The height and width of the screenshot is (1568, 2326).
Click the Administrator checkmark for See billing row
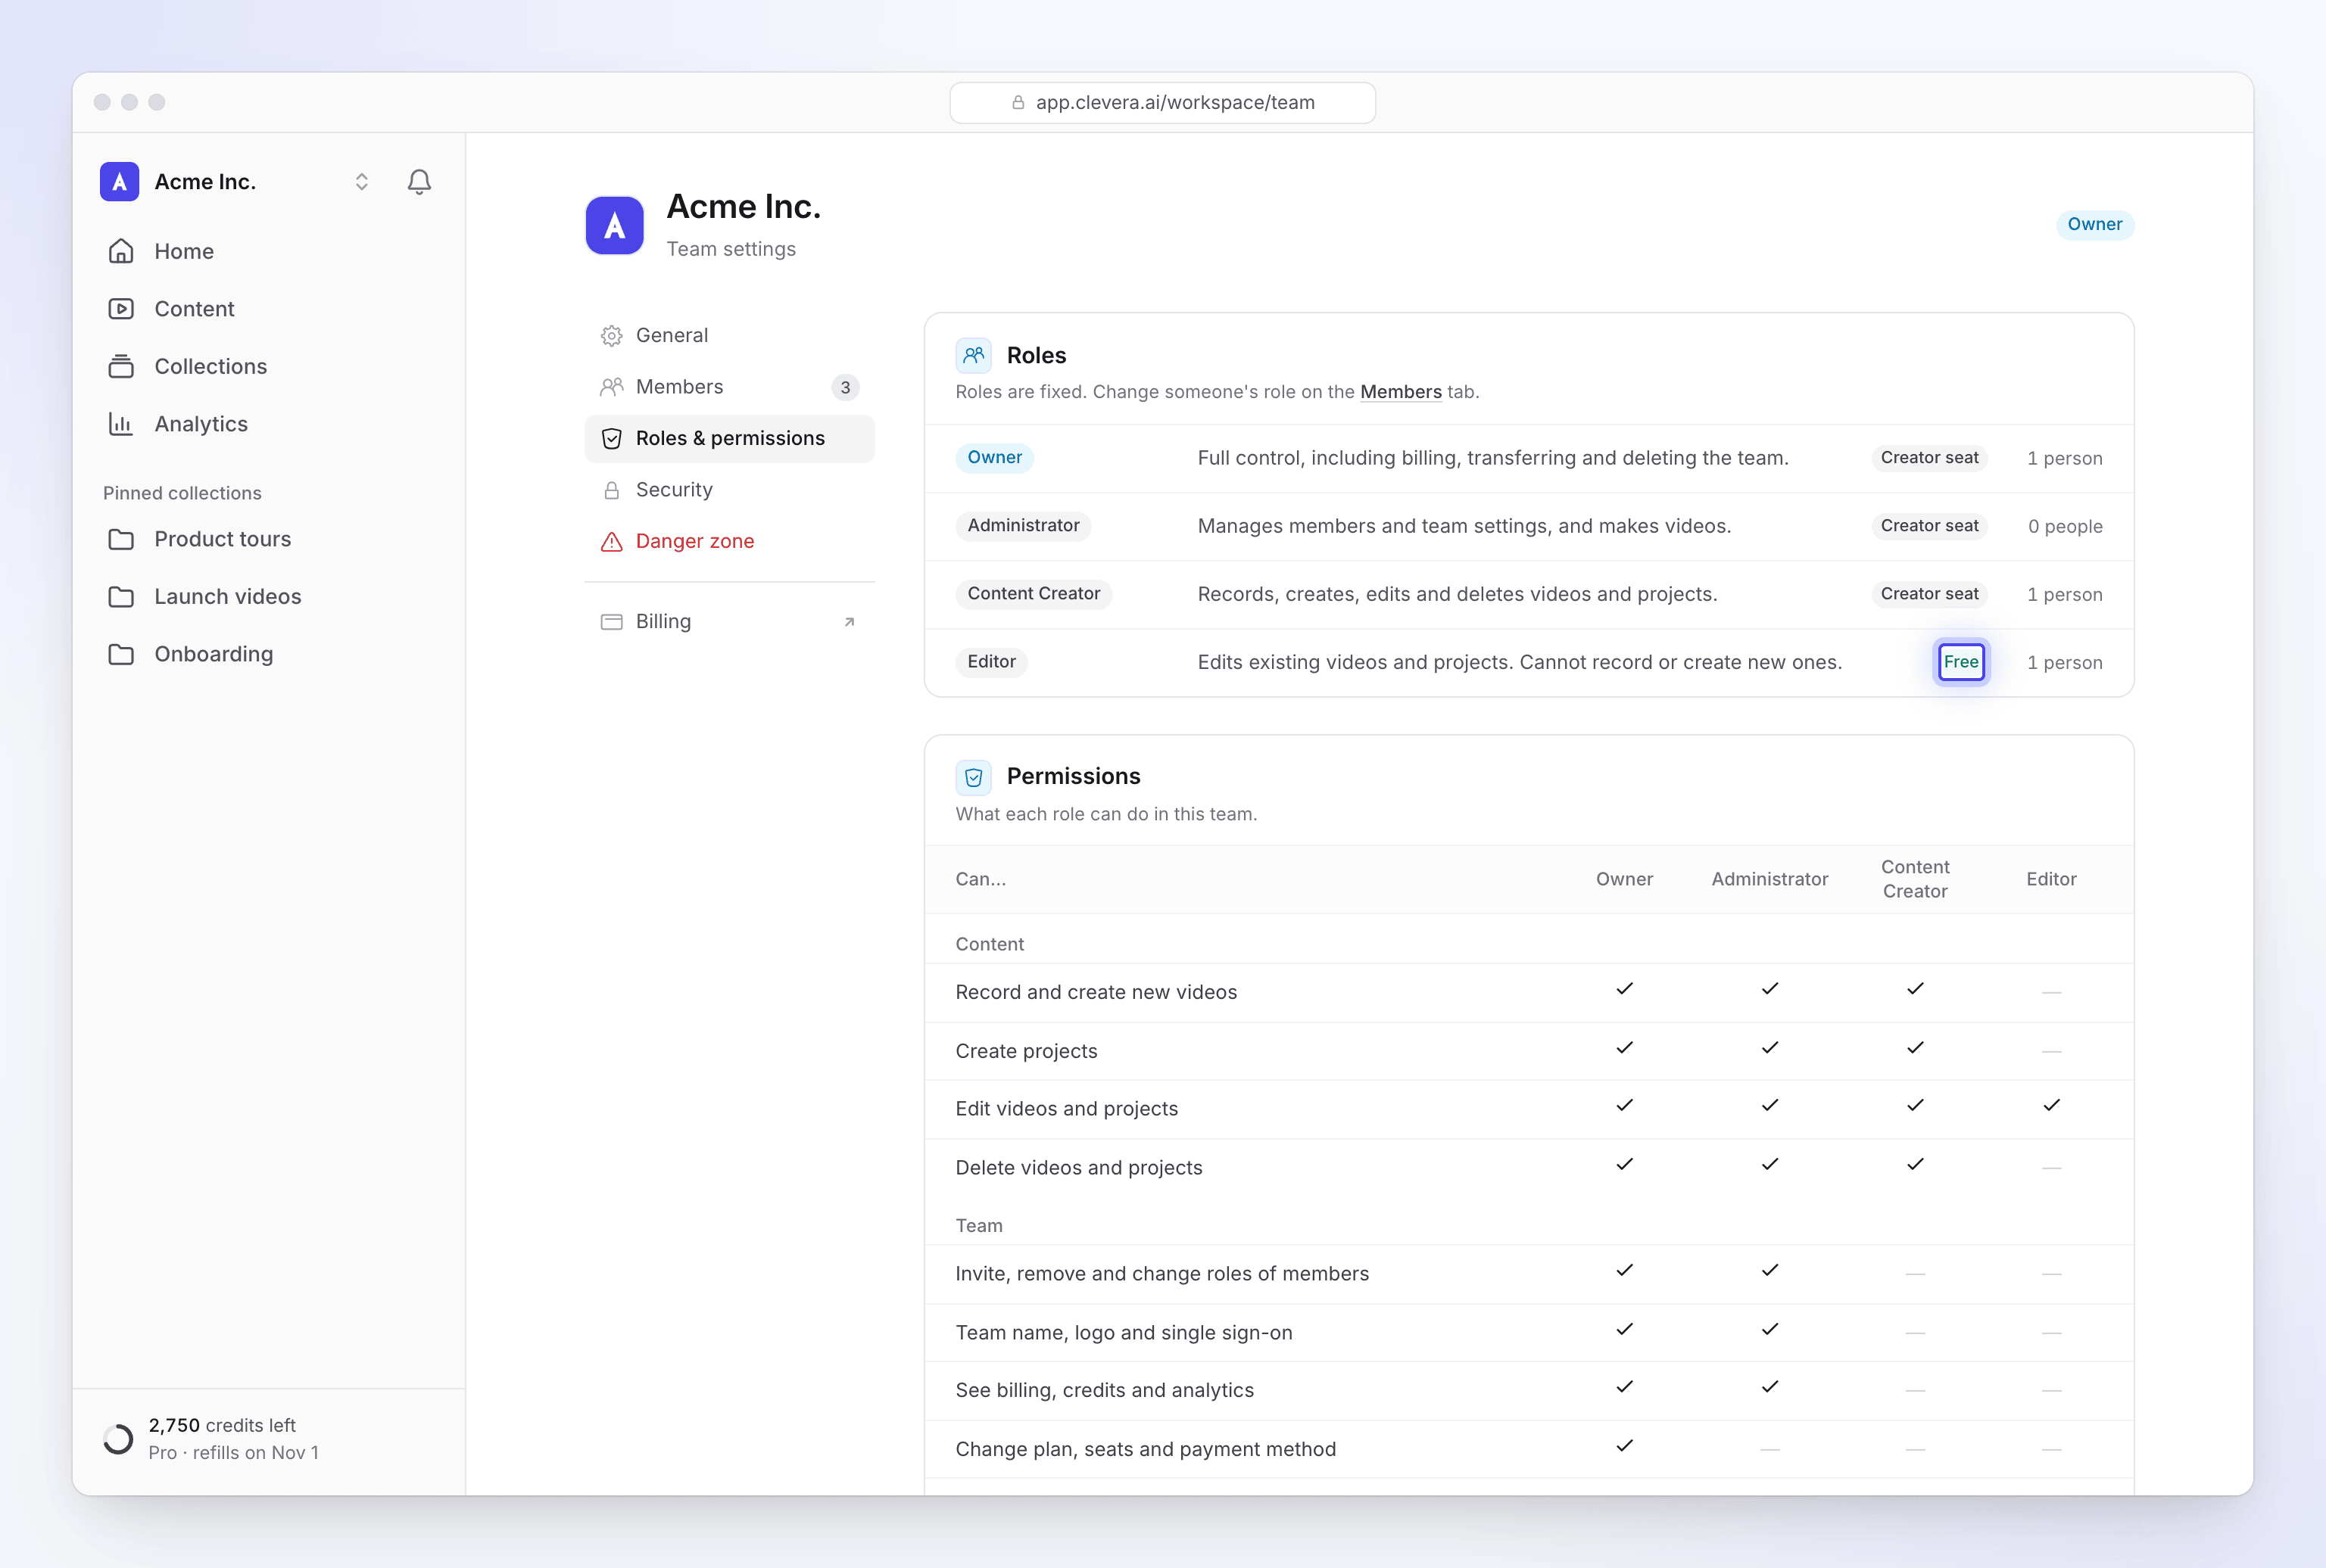tap(1769, 1387)
